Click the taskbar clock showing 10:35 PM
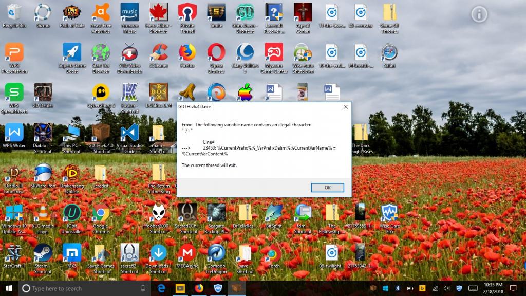This screenshot has width=526, height=296. [x=493, y=288]
